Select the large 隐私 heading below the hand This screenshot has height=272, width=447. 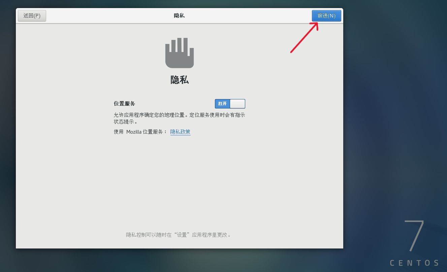point(180,80)
